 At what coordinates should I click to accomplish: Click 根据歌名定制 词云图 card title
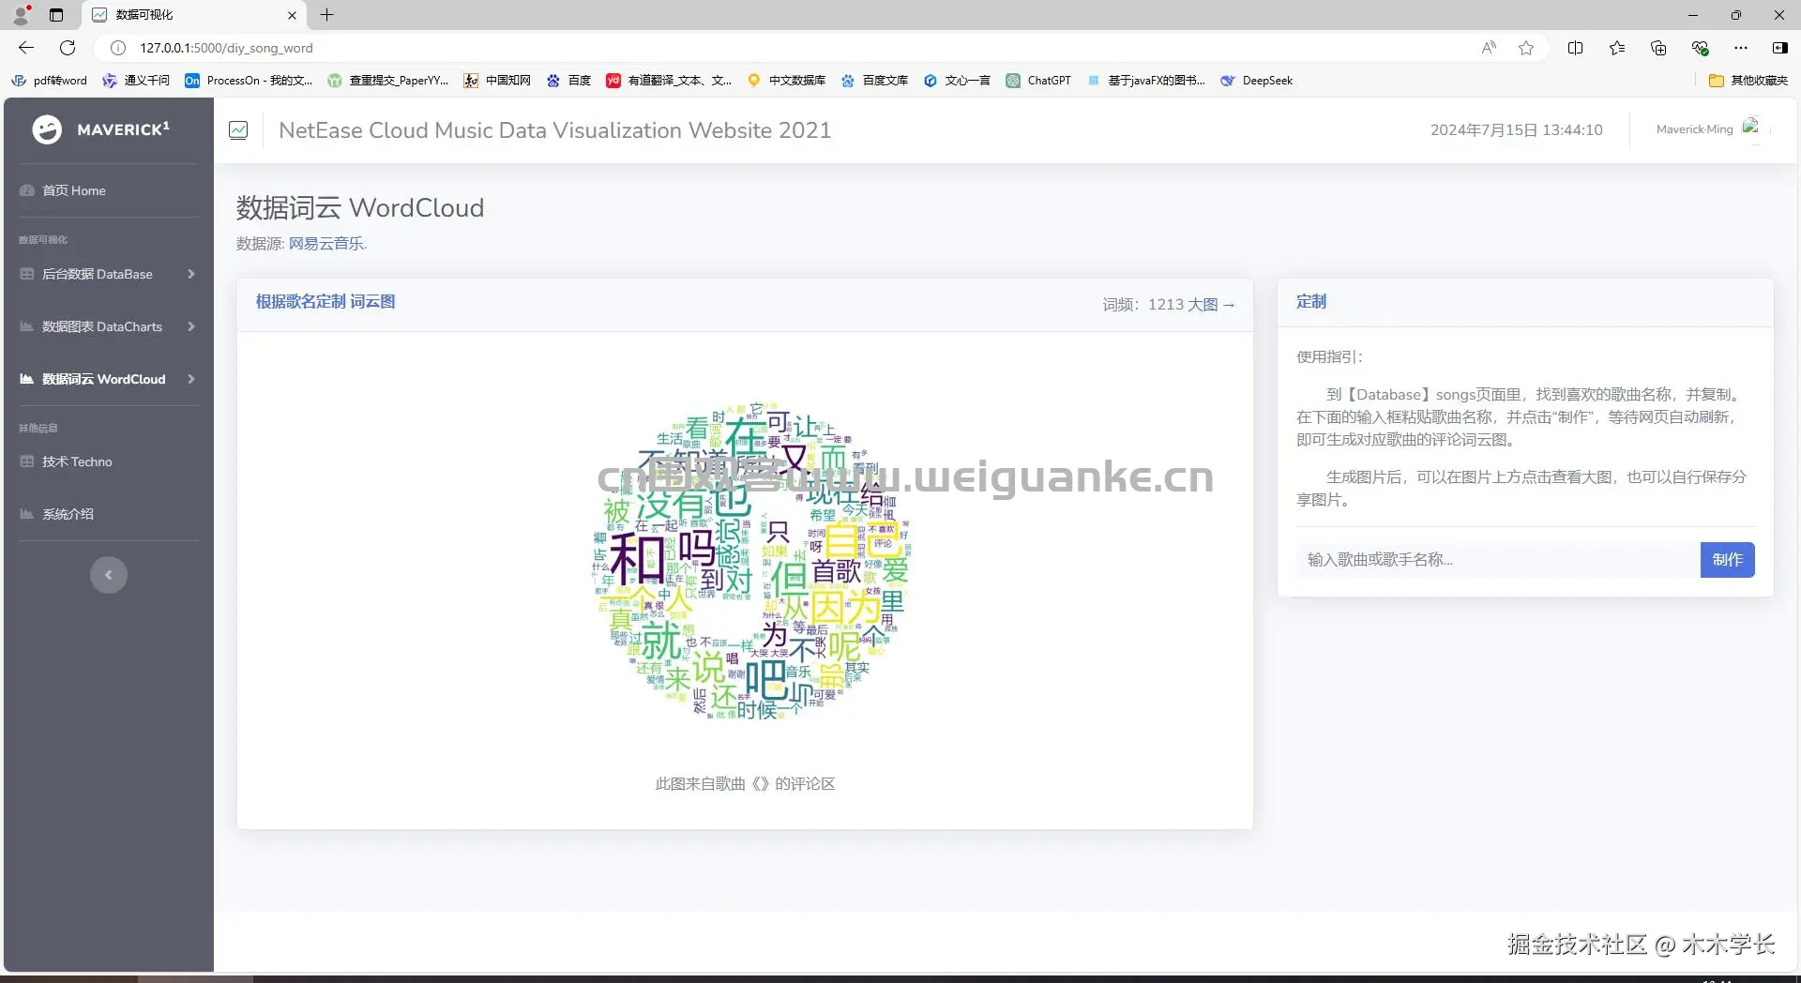point(325,302)
